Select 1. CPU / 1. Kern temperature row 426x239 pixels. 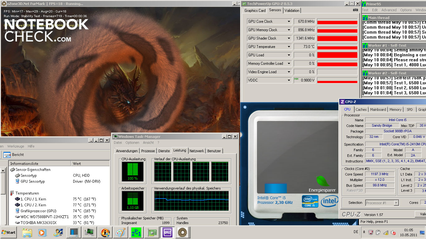tap(59, 199)
